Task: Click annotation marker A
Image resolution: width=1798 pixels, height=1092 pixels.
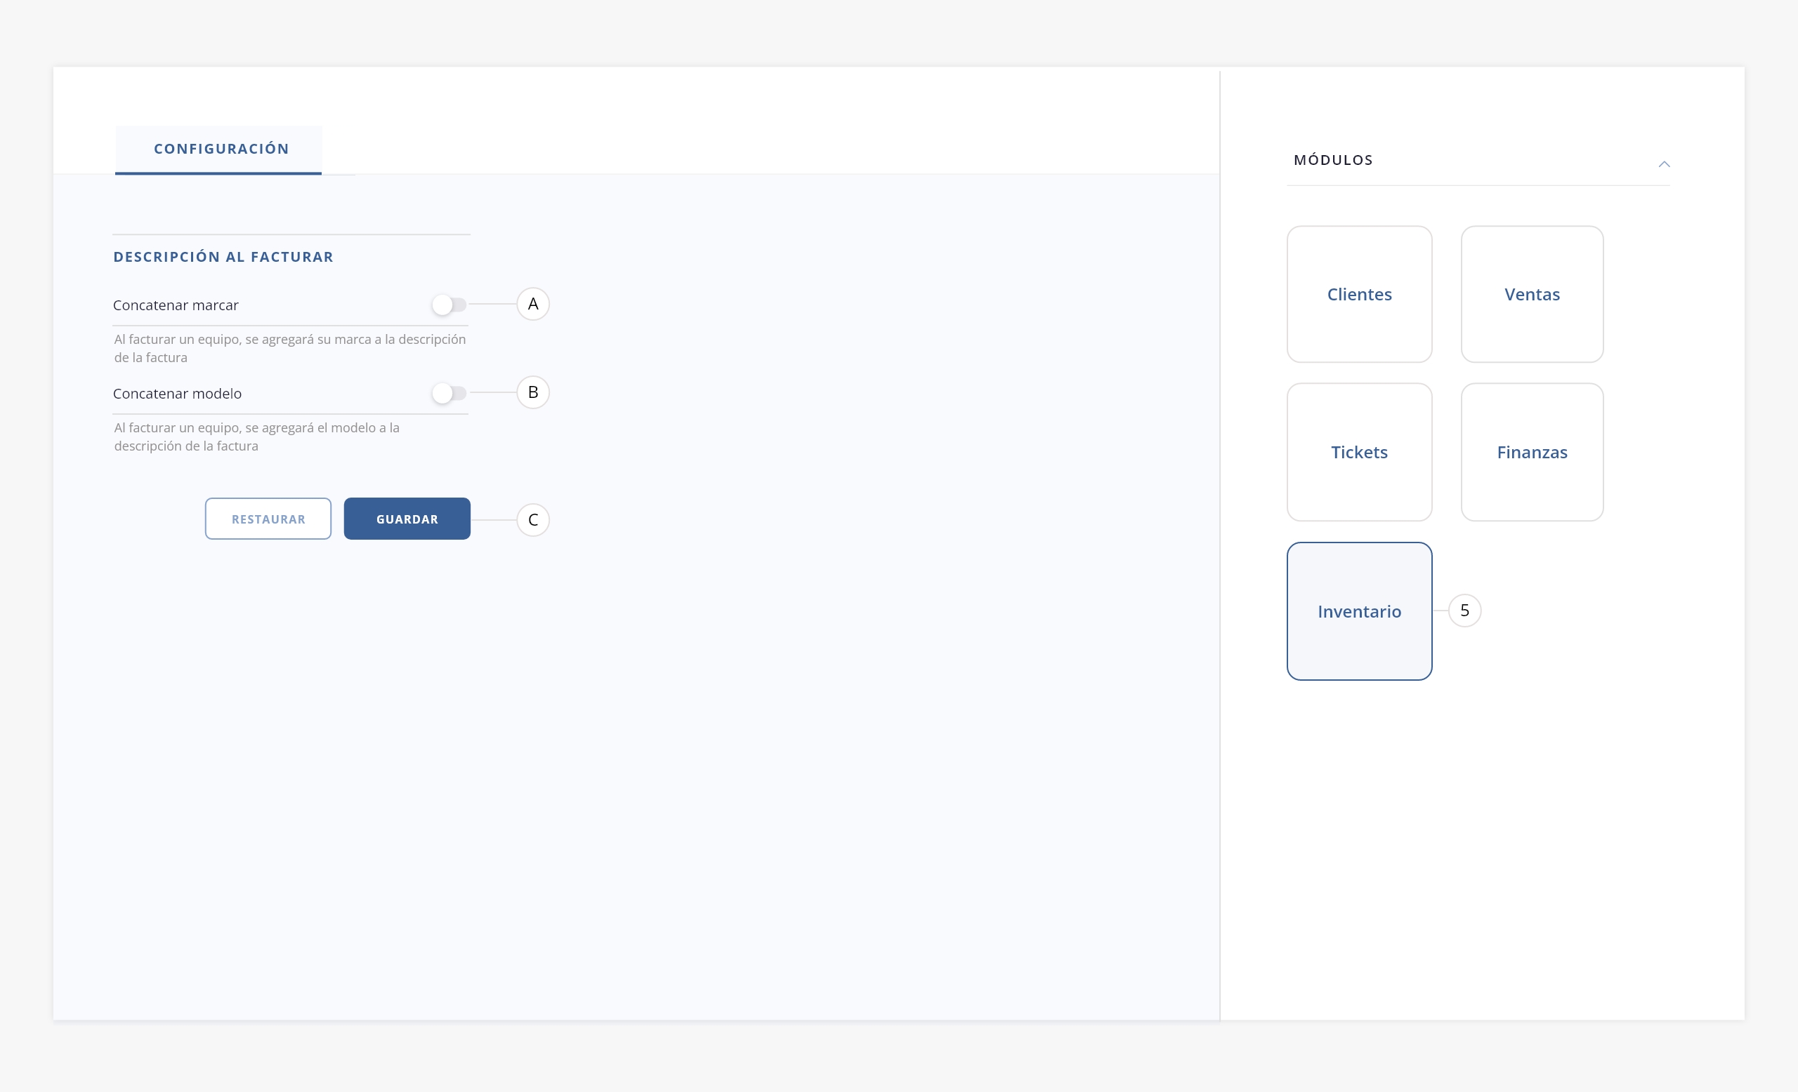Action: pyautogui.click(x=532, y=304)
